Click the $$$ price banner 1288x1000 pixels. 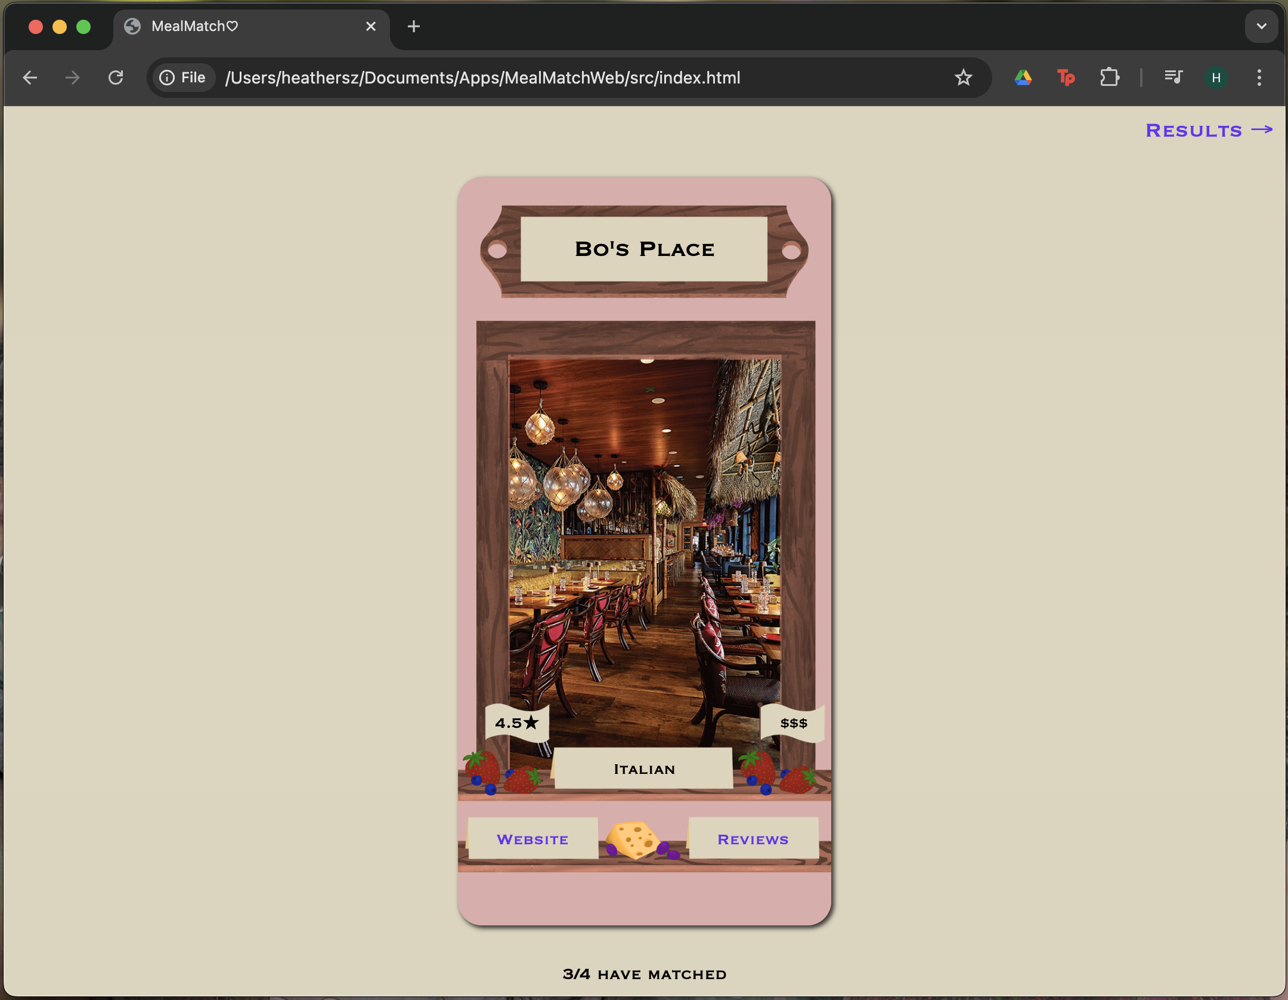click(794, 723)
